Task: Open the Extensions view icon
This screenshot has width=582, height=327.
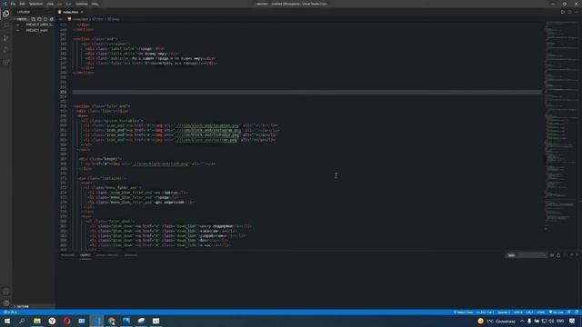Action: pyautogui.click(x=6, y=63)
